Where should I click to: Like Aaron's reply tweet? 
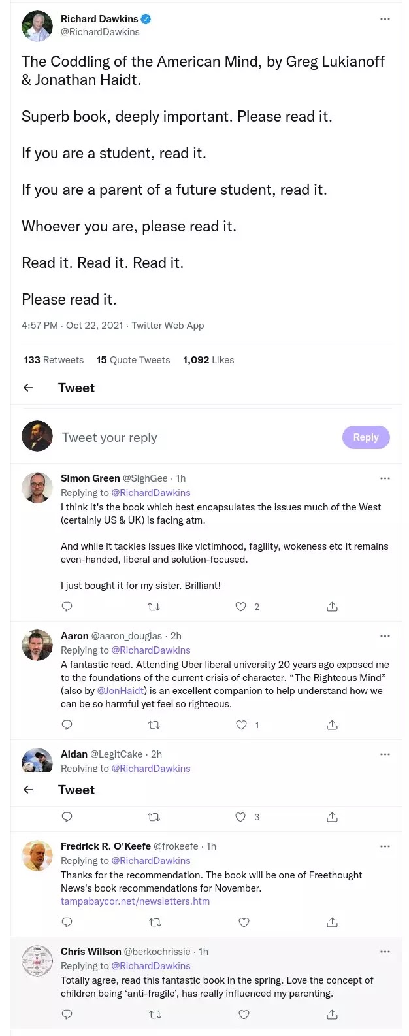(x=241, y=725)
